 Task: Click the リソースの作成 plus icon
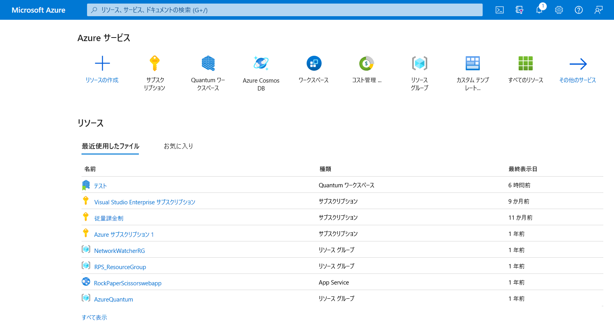coord(102,63)
